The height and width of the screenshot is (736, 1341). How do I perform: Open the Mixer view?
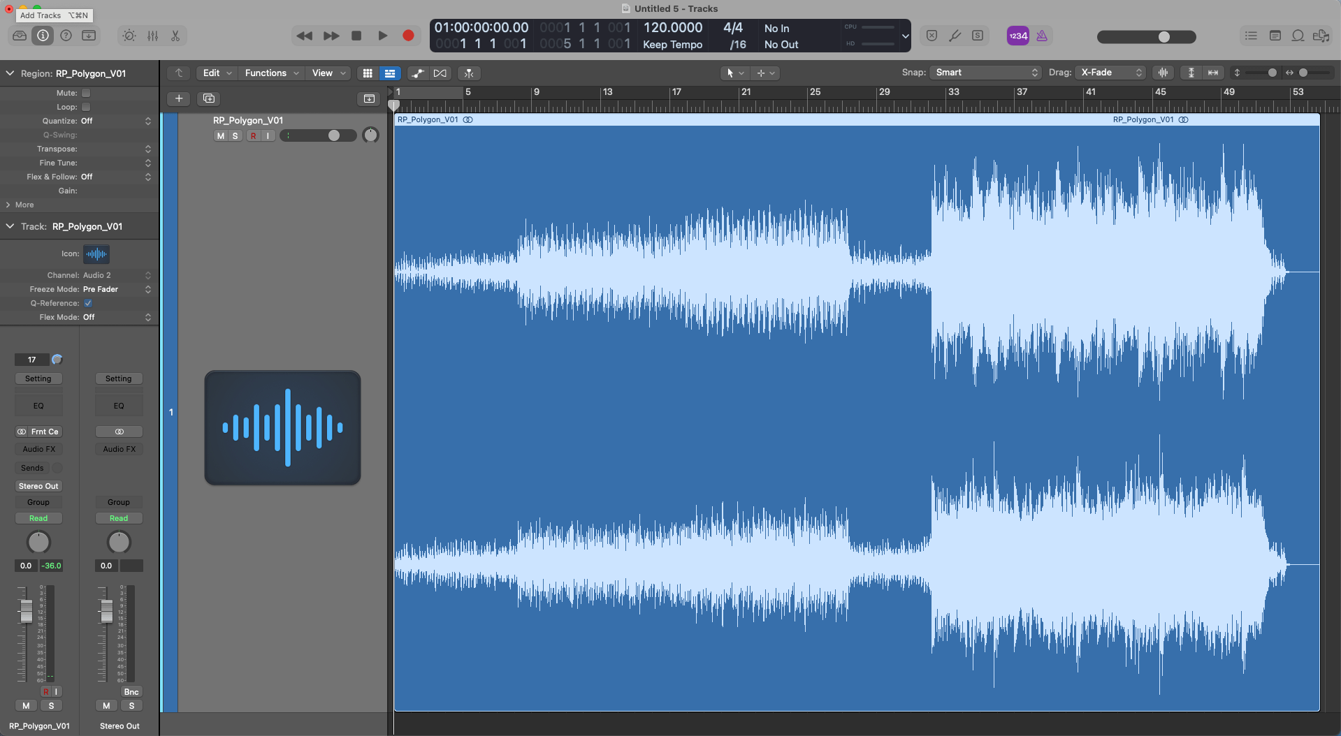point(153,35)
